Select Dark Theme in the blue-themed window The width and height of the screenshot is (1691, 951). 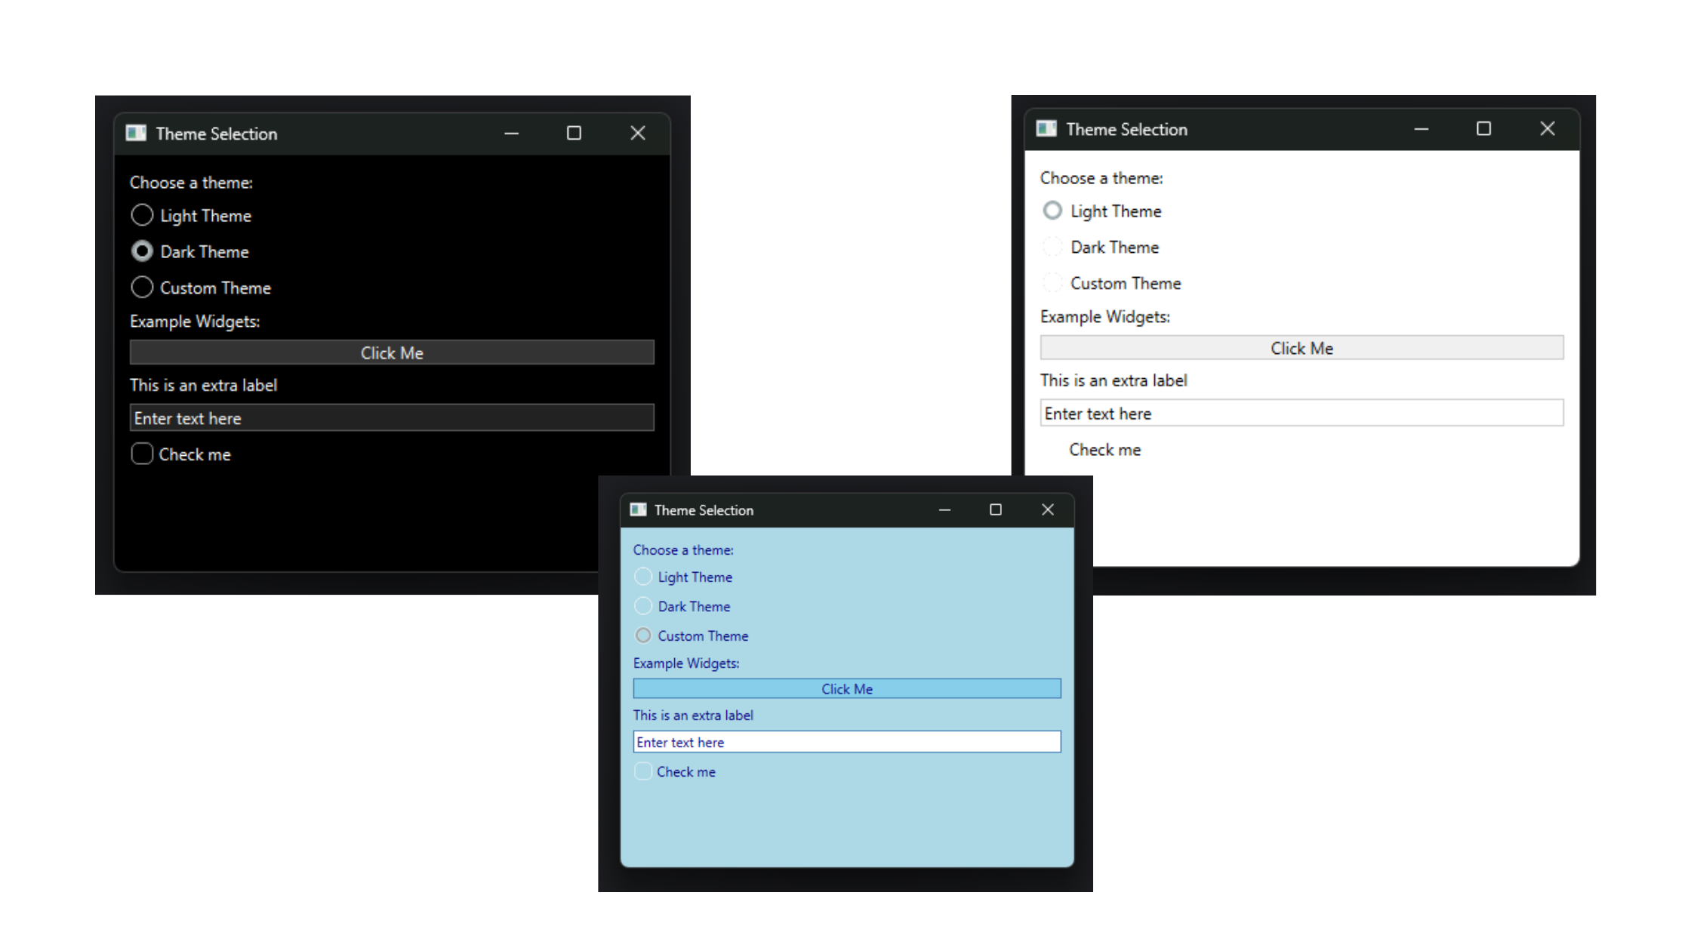point(643,606)
